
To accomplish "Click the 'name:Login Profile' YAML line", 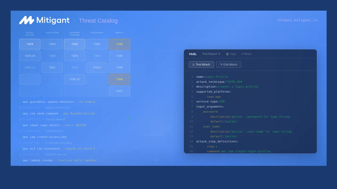I will (212, 77).
